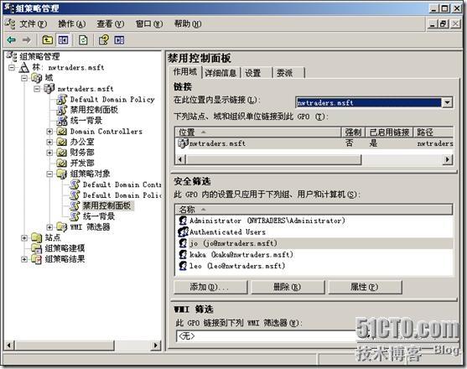Screen dimensions: 467x369
Task: Click the Default Domain Polic... GPO icon under 组策略对象
Action: pyautogui.click(x=75, y=195)
